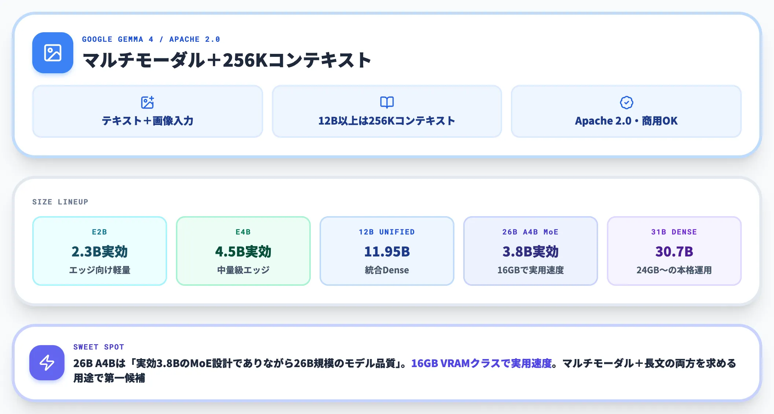Click the 24GB〜の本格運用 caption

(674, 270)
